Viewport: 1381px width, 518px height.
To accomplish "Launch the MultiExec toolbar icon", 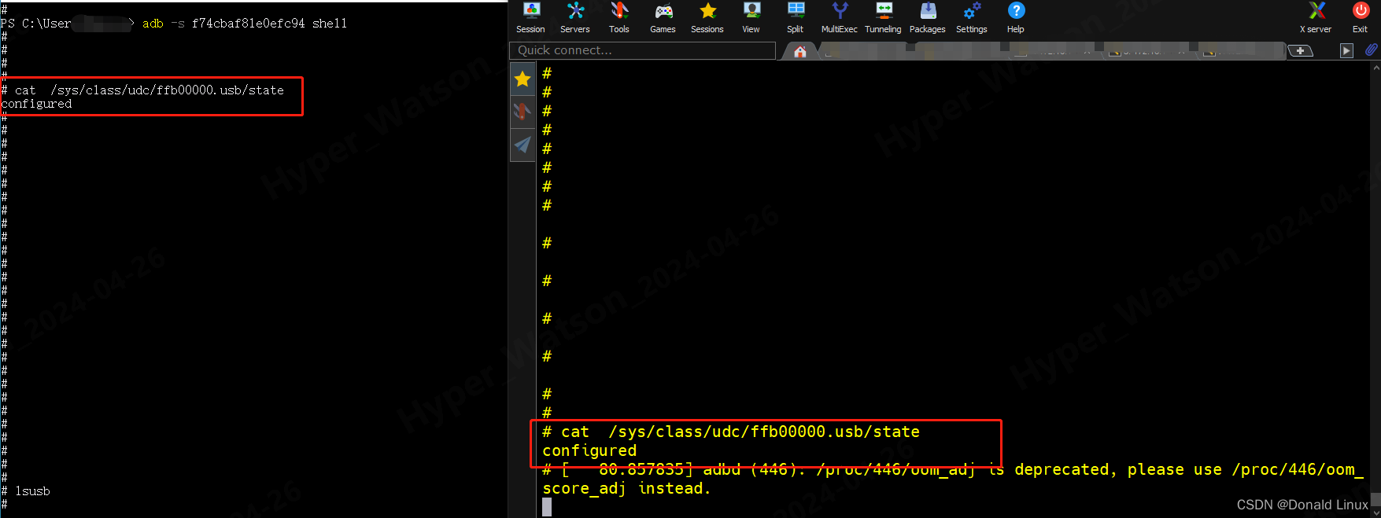I will [x=840, y=17].
